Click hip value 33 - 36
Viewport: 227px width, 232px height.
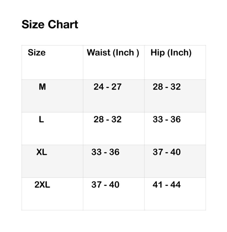tap(167, 119)
